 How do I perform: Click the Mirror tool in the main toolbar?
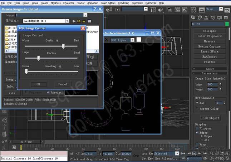pyautogui.click(x=153, y=10)
